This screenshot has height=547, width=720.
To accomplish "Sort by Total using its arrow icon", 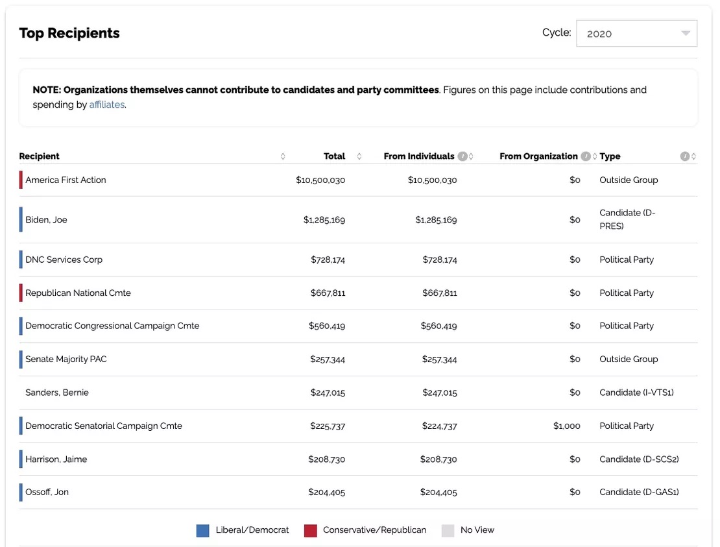I will pos(359,156).
